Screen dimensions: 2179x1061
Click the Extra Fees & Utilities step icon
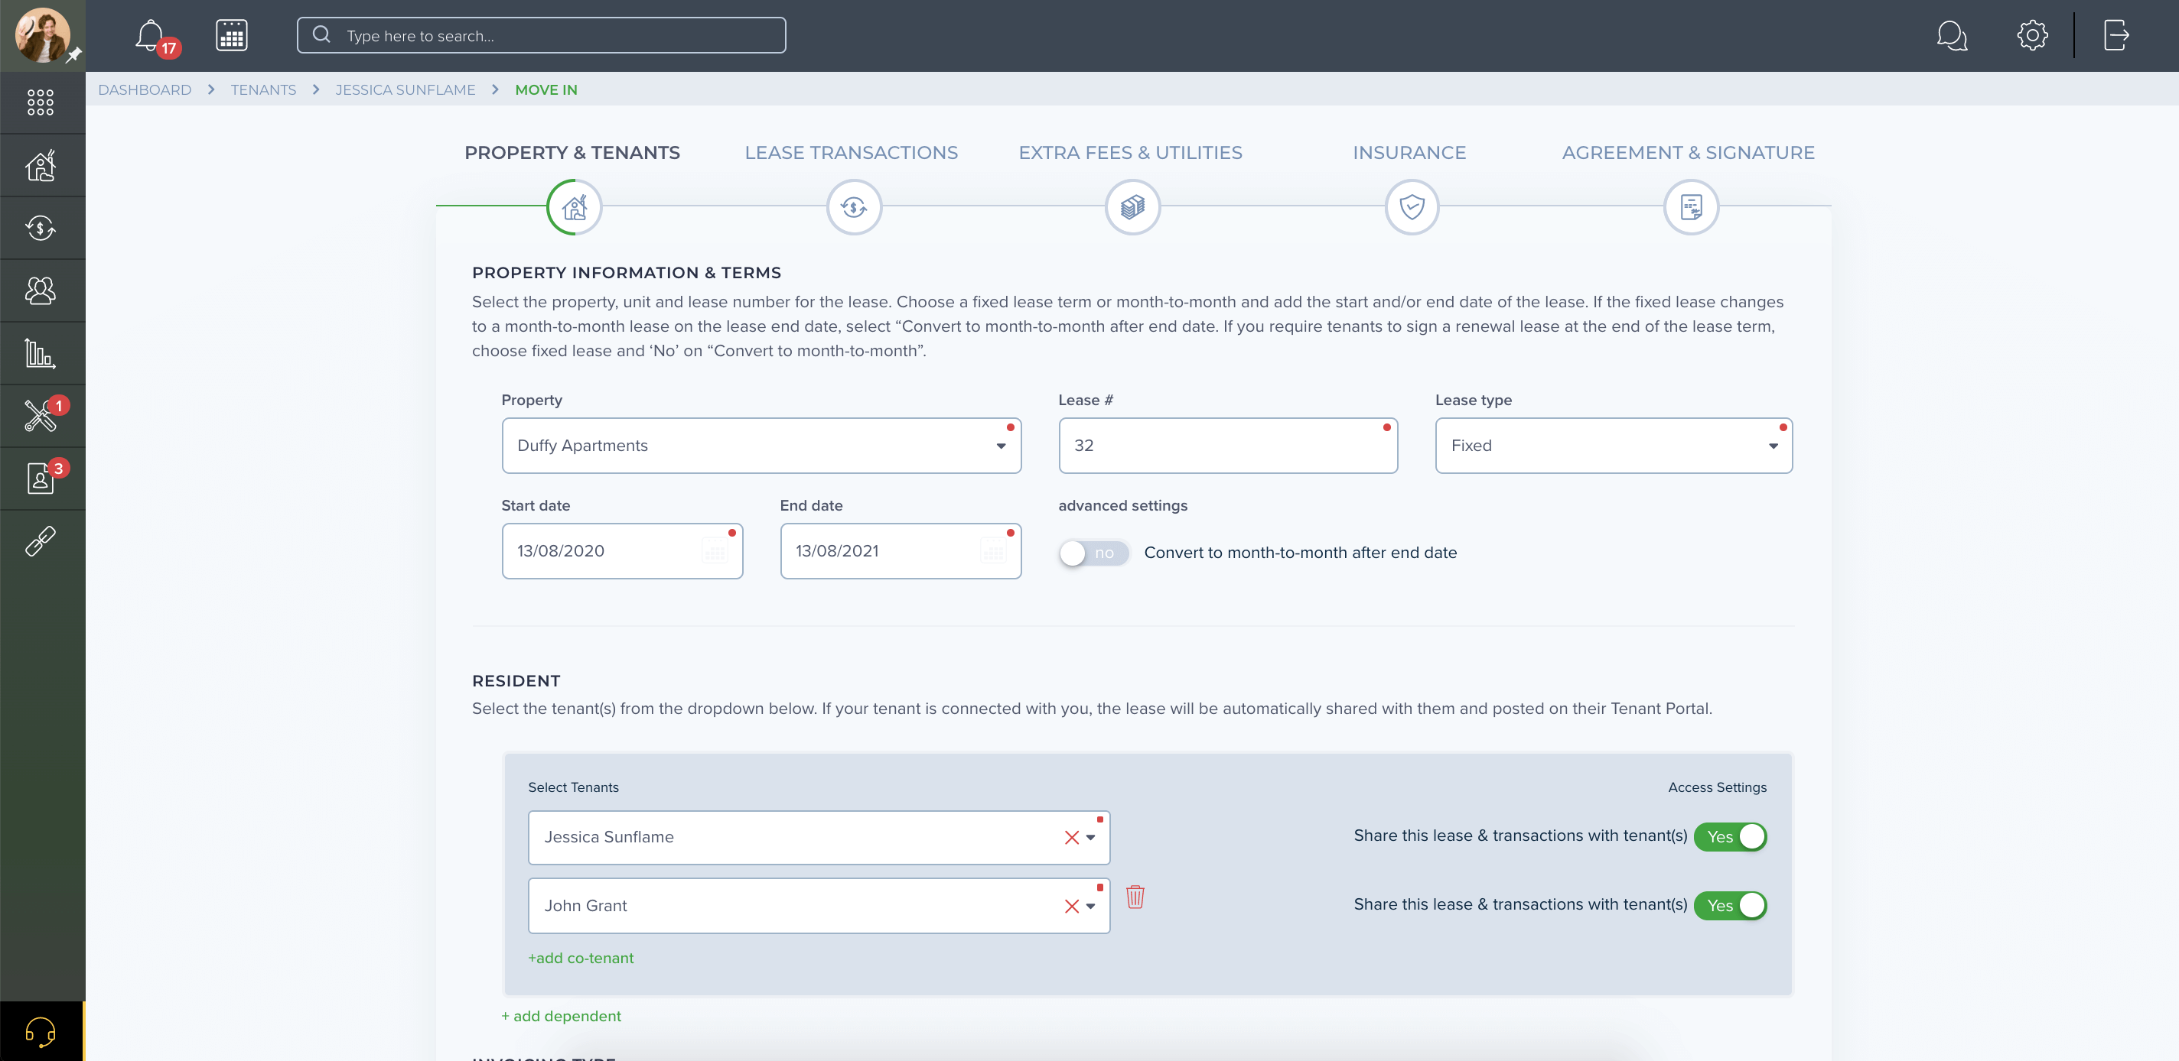(1132, 207)
